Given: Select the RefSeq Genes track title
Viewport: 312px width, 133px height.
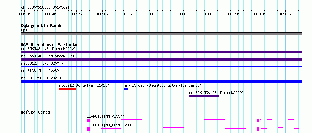Looking at the screenshot, I should [x=36, y=112].
